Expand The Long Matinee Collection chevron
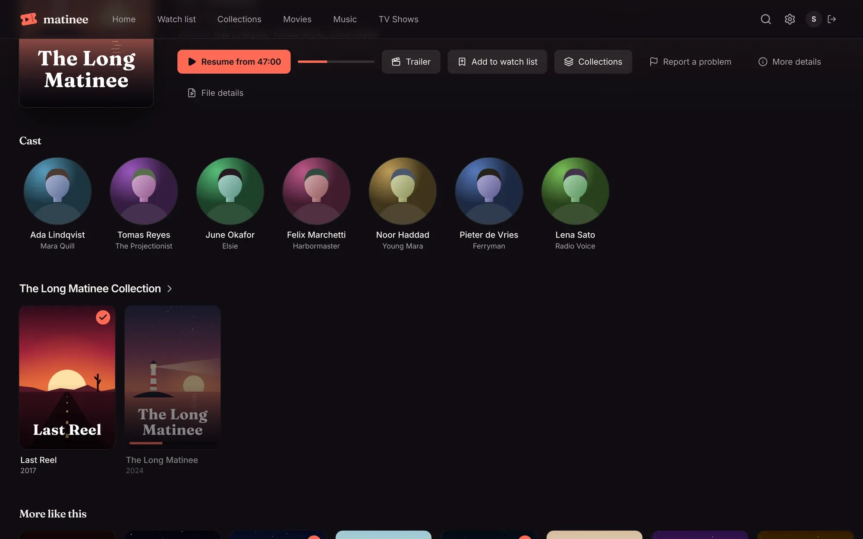This screenshot has height=539, width=863. tap(170, 288)
